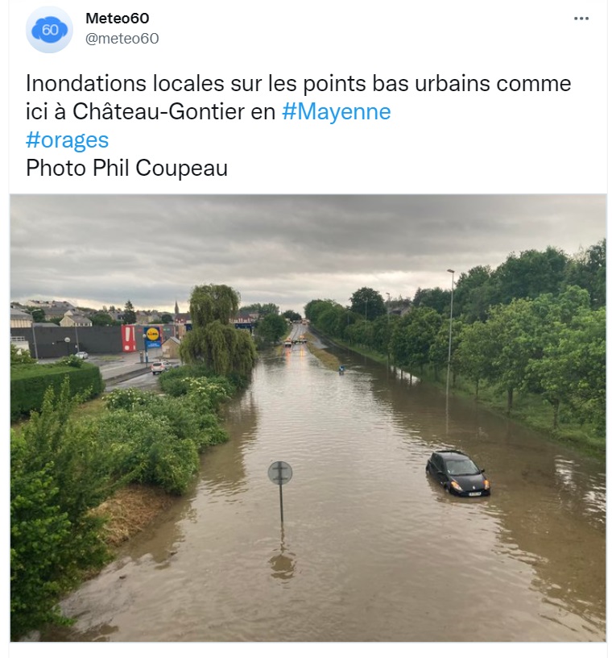Open the flooded road photo
The image size is (612, 658).
308,418
